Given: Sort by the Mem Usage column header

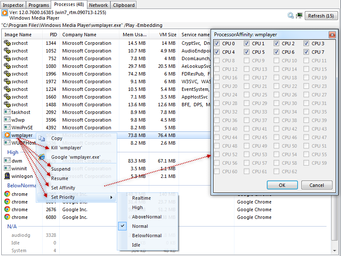Looking at the screenshot, I should (134, 35).
